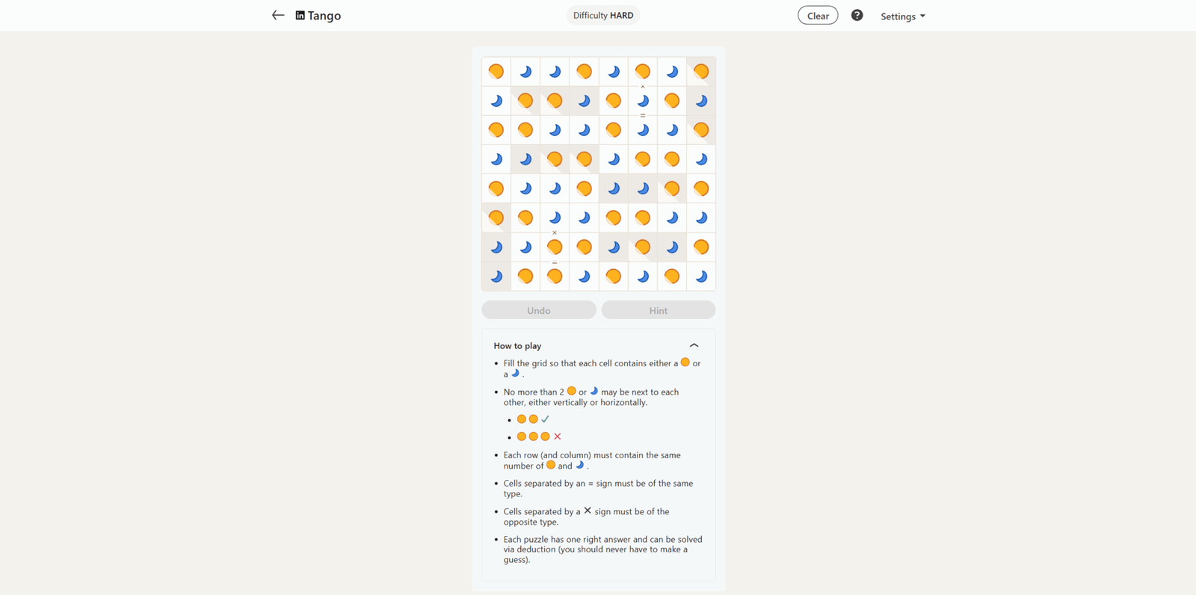Clear the puzzle board
Image resolution: width=1196 pixels, height=595 pixels.
coord(818,16)
